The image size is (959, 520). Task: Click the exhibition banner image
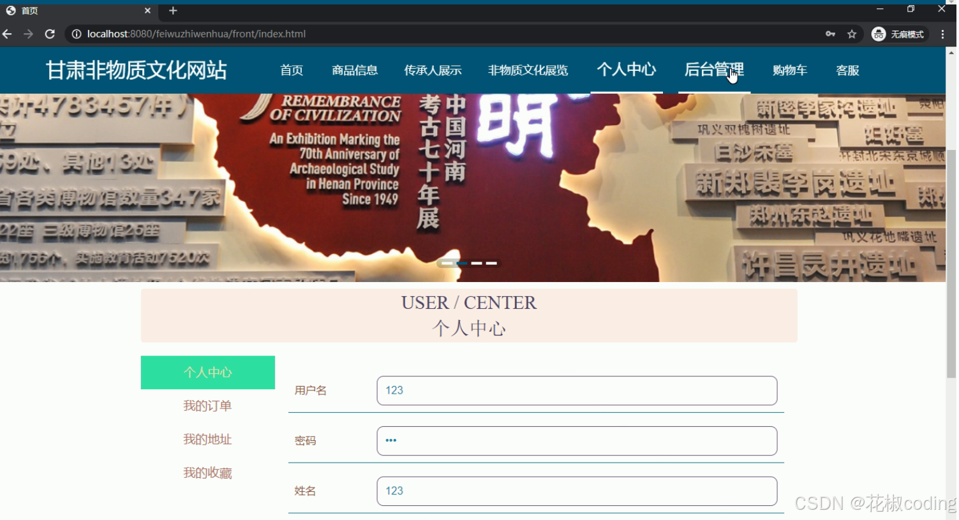click(473, 188)
